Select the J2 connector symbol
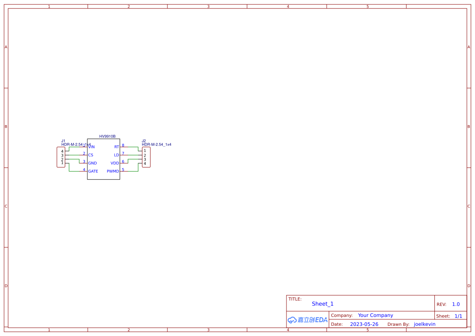The height and width of the screenshot is (336, 475). pyautogui.click(x=147, y=157)
